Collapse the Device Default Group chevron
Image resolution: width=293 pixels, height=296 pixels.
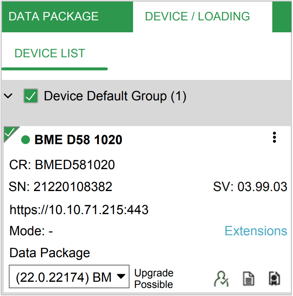click(8, 96)
